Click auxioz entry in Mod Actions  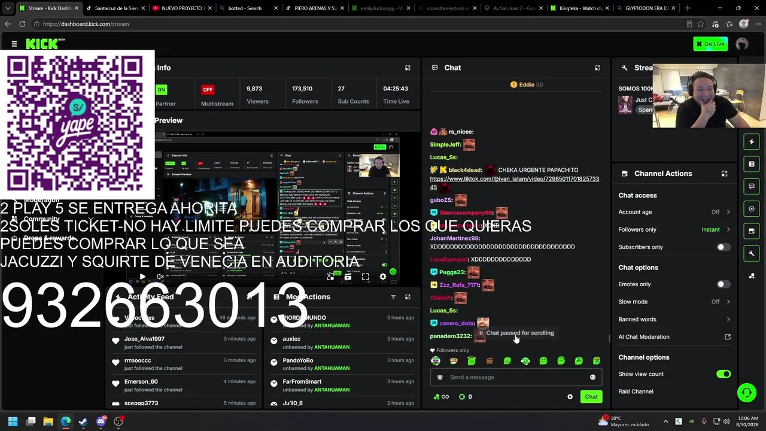291,339
